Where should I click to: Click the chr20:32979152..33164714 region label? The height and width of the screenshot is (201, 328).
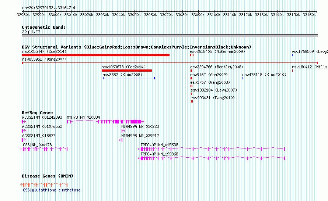(49, 8)
